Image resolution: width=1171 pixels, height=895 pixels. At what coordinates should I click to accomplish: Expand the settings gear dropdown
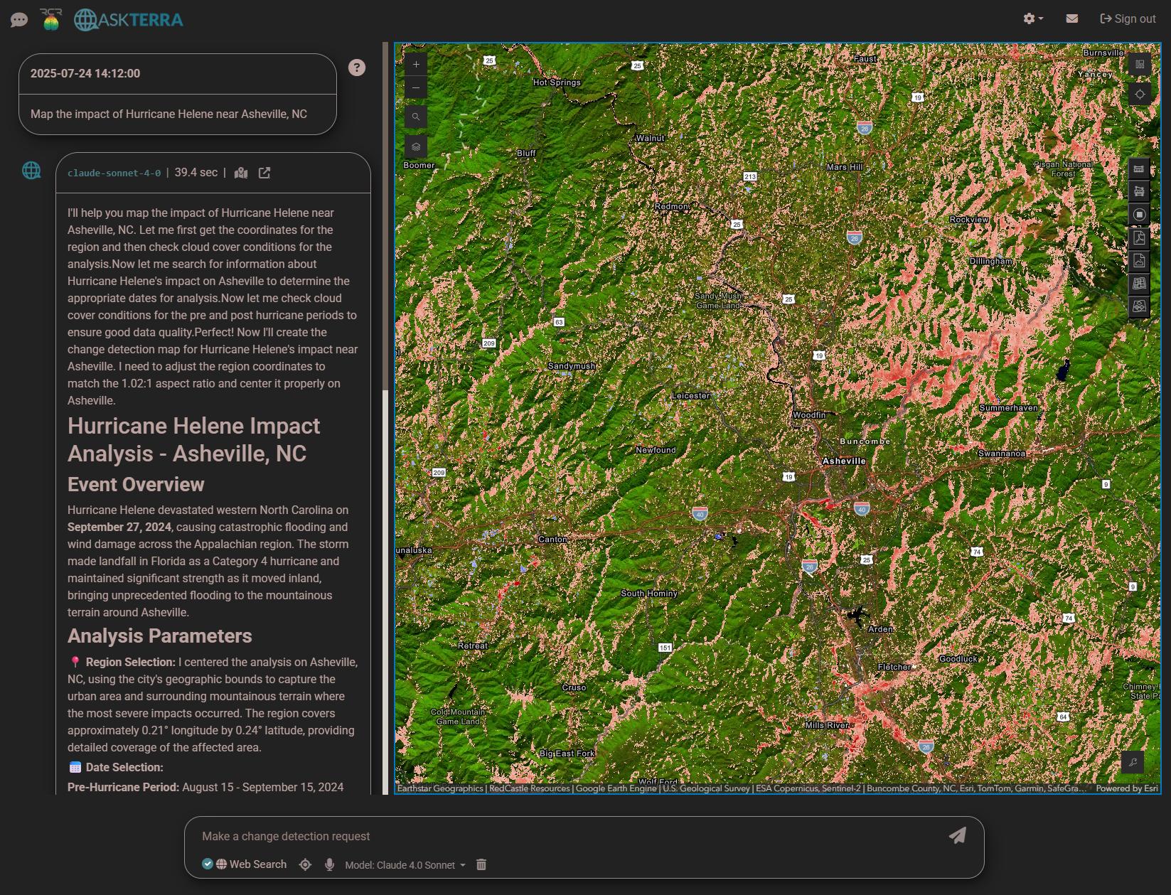1031,18
